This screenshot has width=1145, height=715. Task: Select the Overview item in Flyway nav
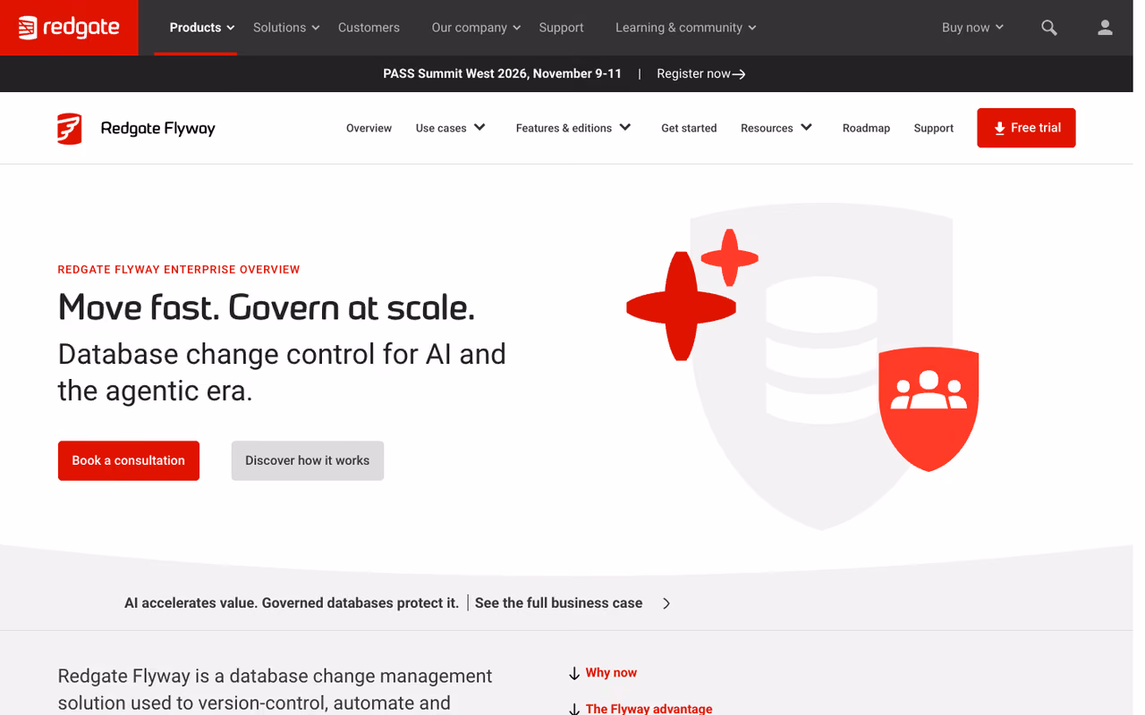[x=369, y=128]
